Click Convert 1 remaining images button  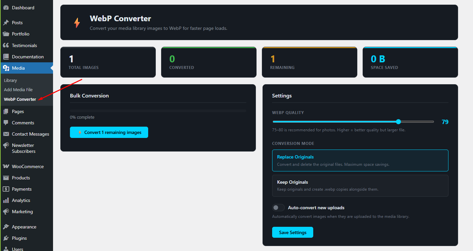point(109,132)
